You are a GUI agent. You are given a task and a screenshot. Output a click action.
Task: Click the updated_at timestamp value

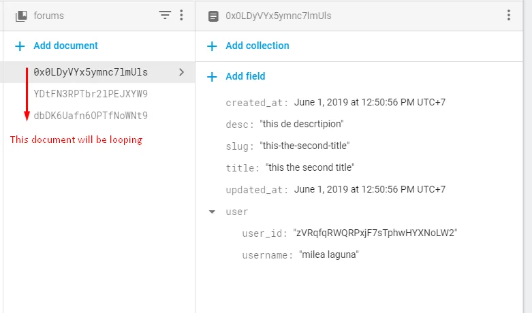(369, 189)
